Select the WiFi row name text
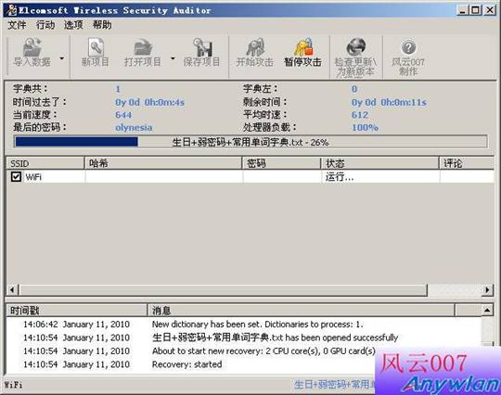The width and height of the screenshot is (501, 395). [33, 177]
